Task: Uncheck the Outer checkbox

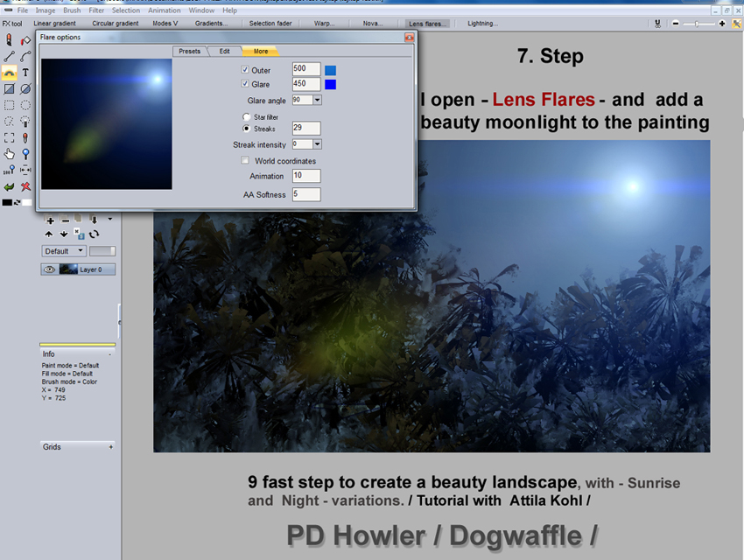Action: tap(245, 70)
